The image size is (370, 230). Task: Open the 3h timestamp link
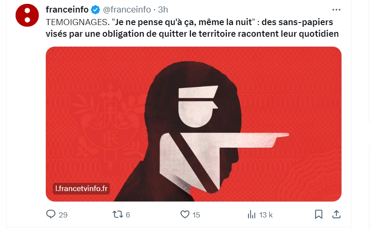click(x=163, y=10)
